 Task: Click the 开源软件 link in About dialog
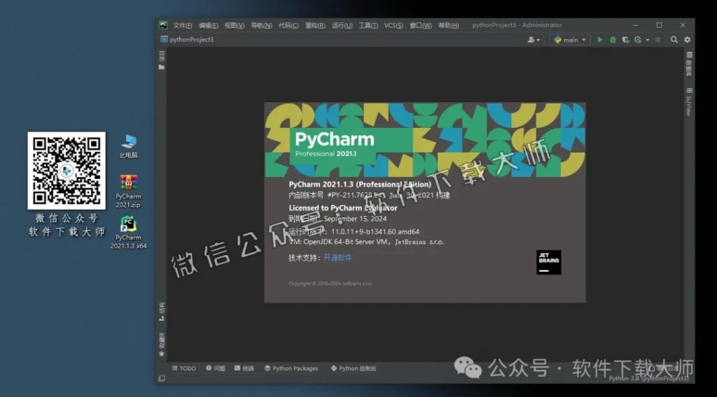pos(337,258)
